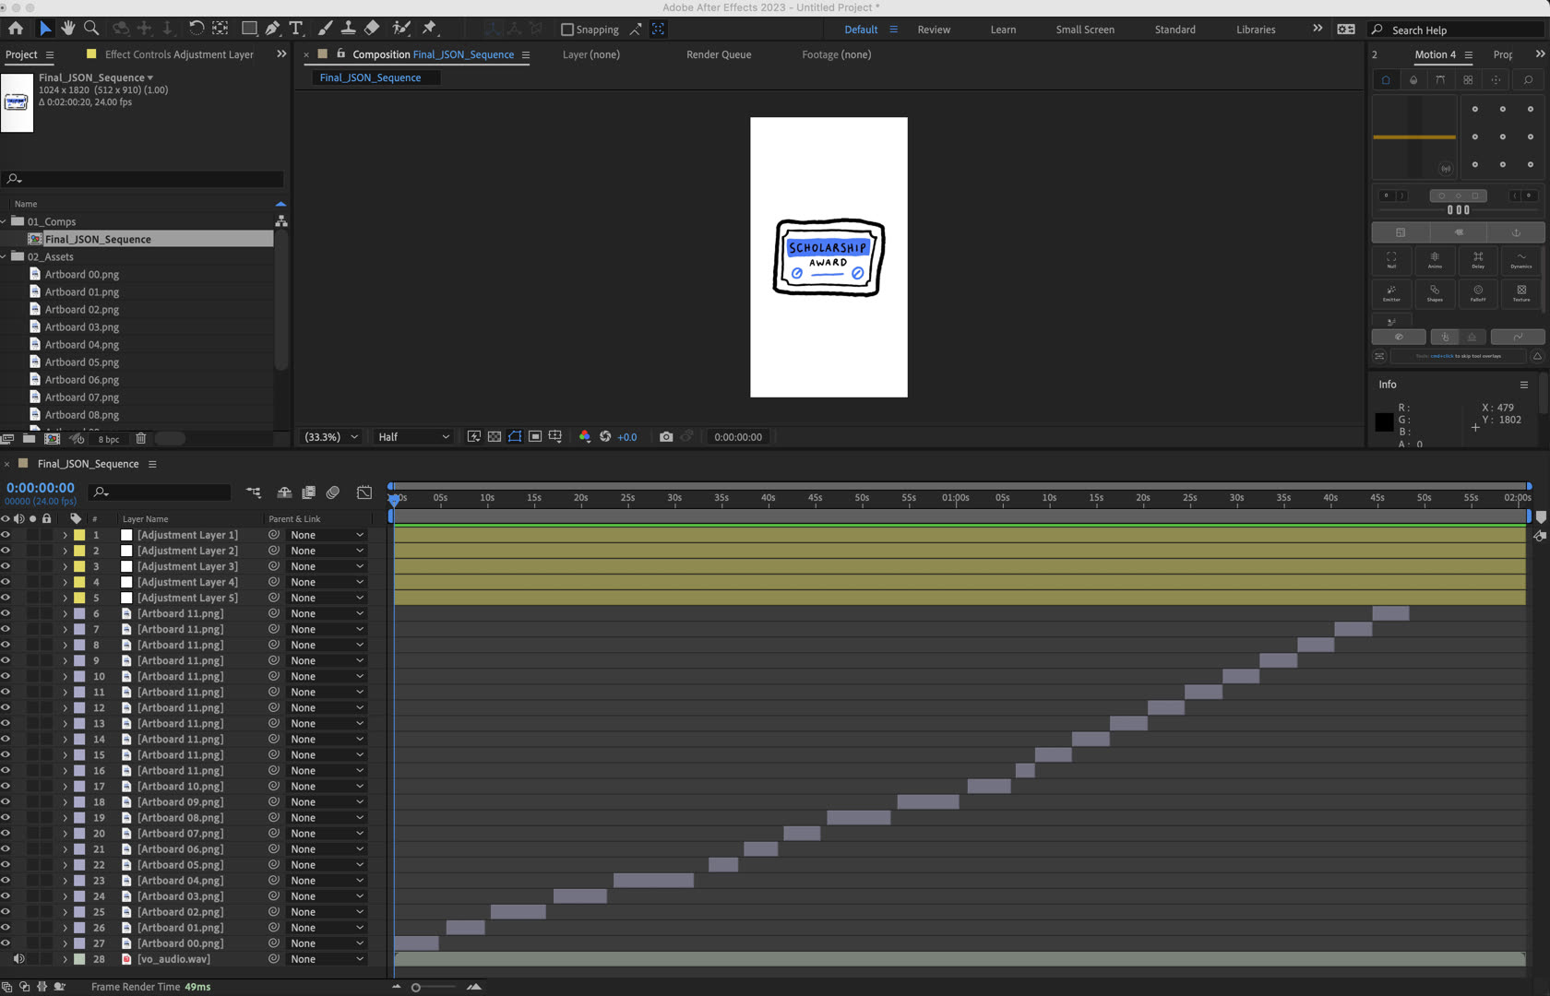The image size is (1550, 996).
Task: Select the Brush tool
Action: coord(325,29)
